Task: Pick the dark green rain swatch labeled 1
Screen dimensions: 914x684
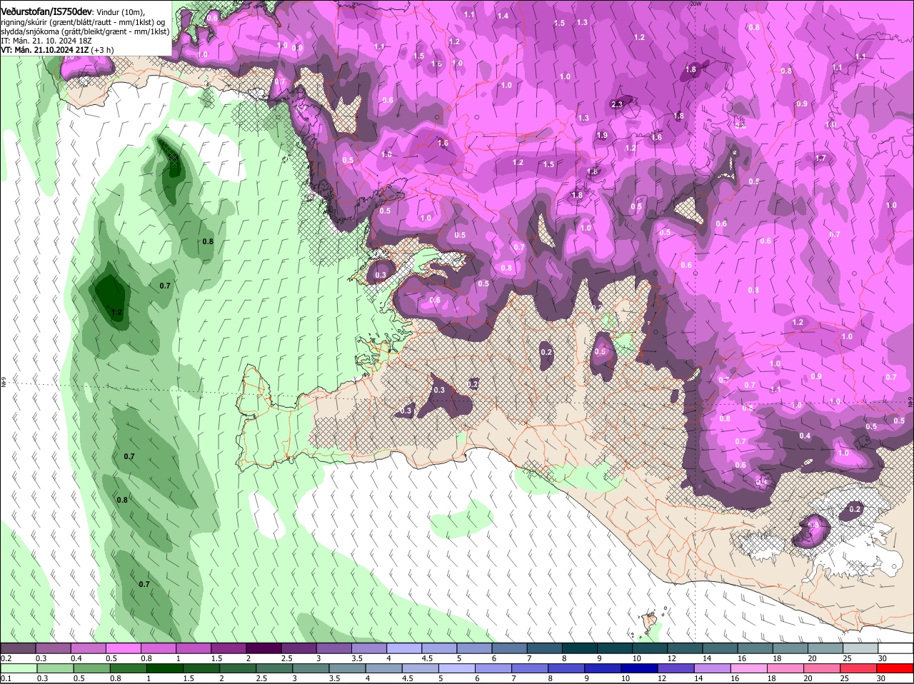Action: point(165,668)
